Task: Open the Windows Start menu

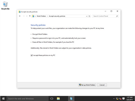Action: pyautogui.click(x=3, y=98)
